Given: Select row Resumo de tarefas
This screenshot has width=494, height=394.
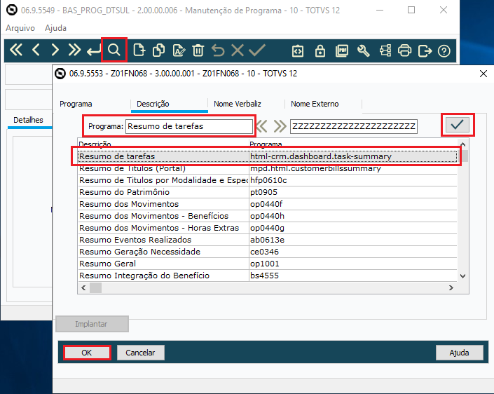Looking at the screenshot, I should point(267,156).
